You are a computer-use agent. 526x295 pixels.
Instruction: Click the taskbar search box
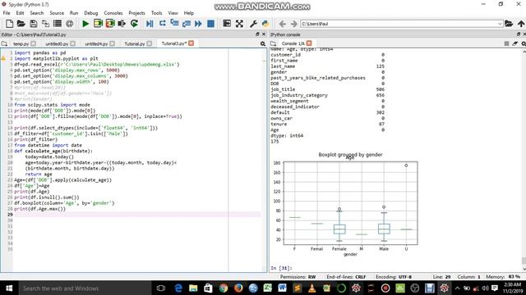84,288
